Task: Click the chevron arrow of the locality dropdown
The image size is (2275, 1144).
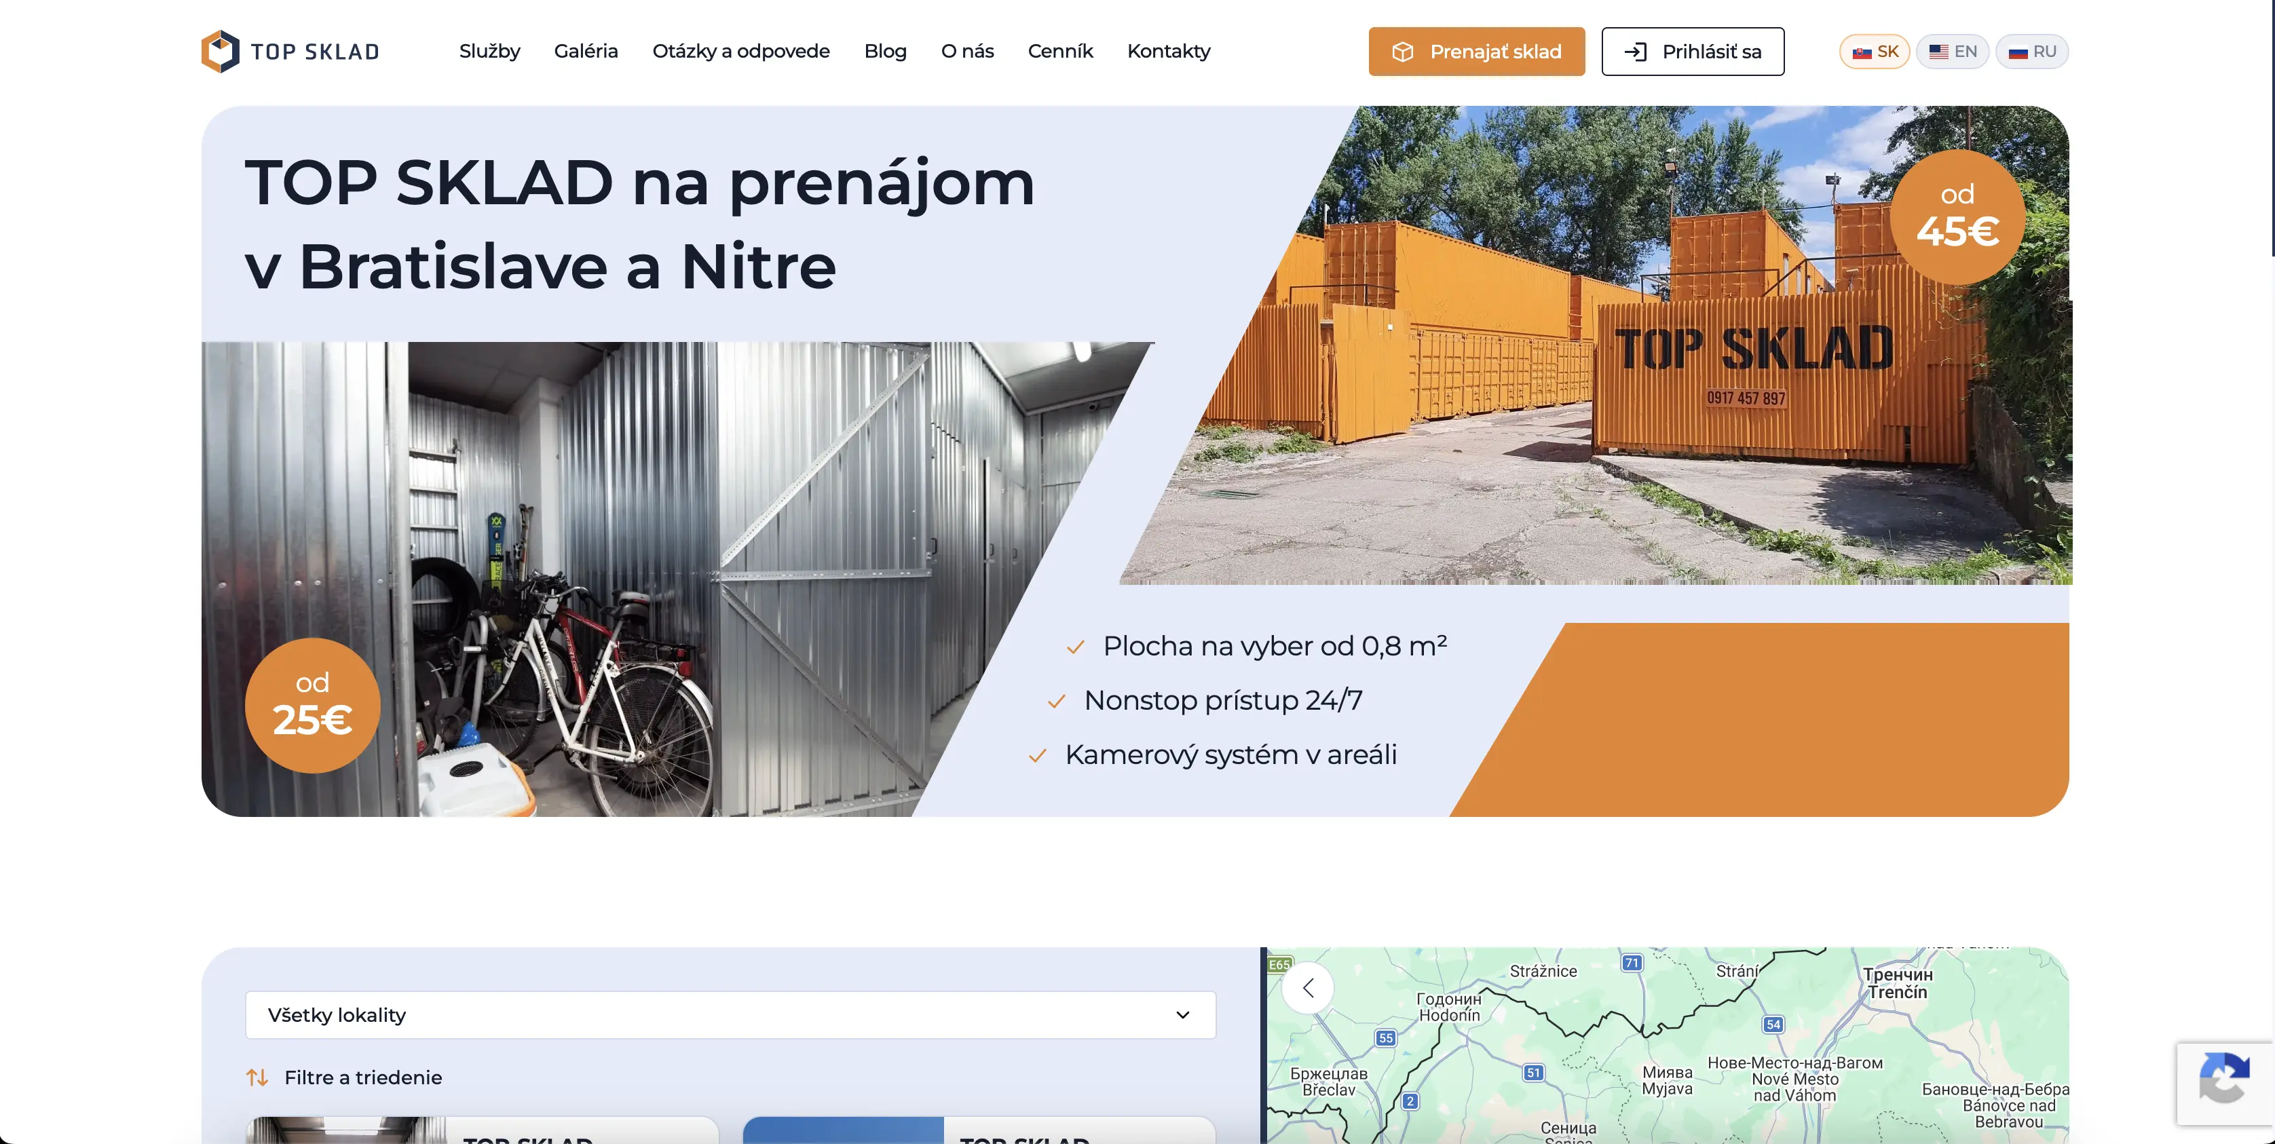Action: (x=1182, y=1015)
